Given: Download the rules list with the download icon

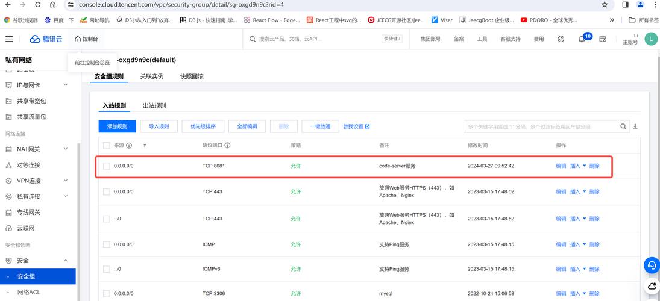Looking at the screenshot, I should (635, 126).
